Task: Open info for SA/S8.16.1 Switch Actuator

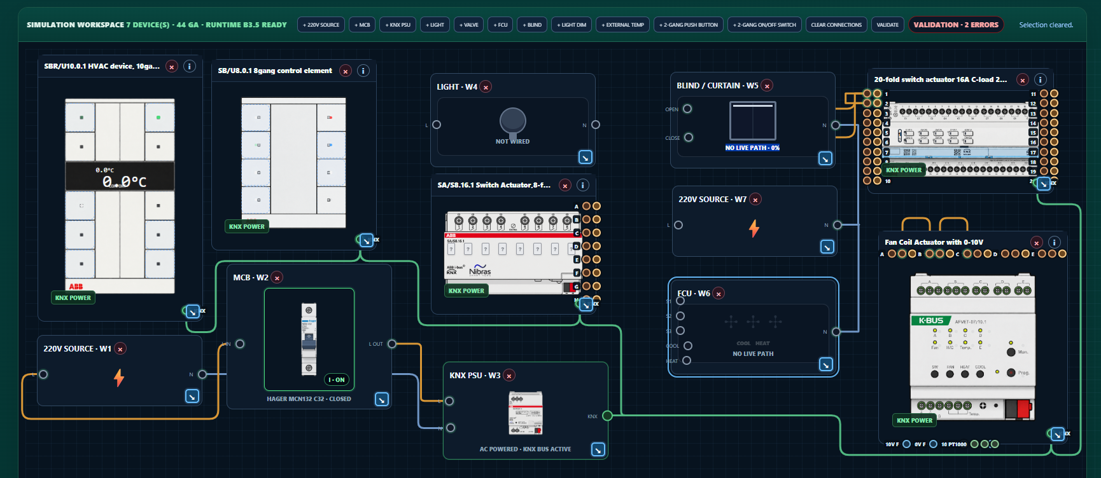Action: [x=583, y=185]
